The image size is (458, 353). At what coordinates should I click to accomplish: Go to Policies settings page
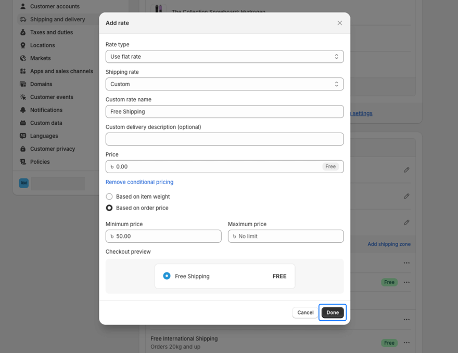(x=40, y=162)
